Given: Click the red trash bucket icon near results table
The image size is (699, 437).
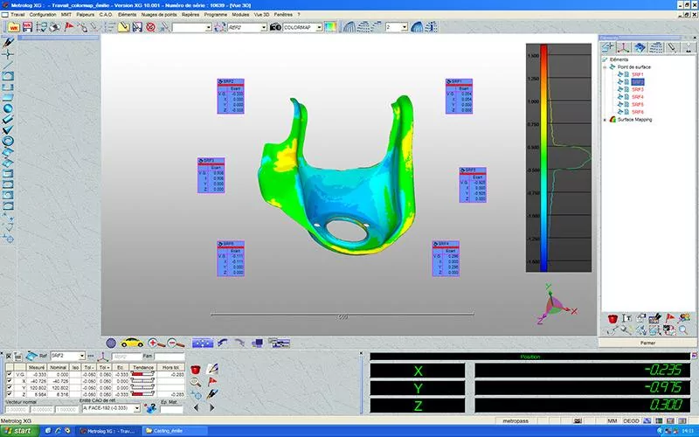Looking at the screenshot, I should click(x=196, y=370).
